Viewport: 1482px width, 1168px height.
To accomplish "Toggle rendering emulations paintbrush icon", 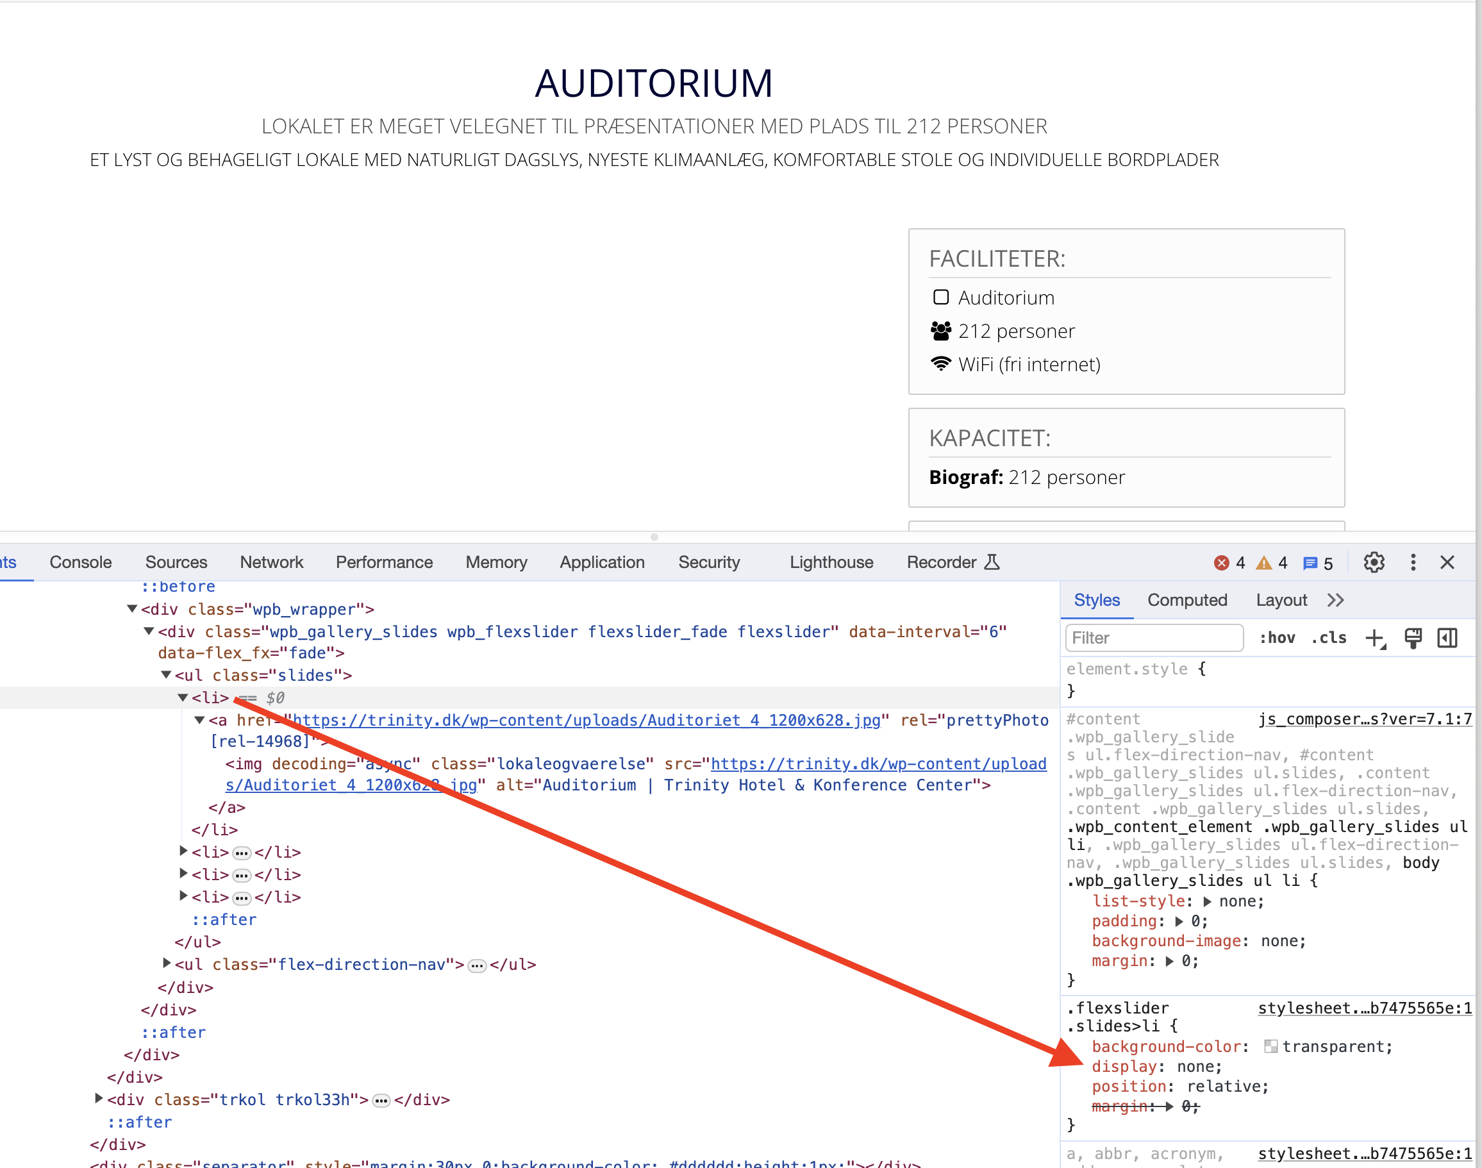I will 1412,638.
